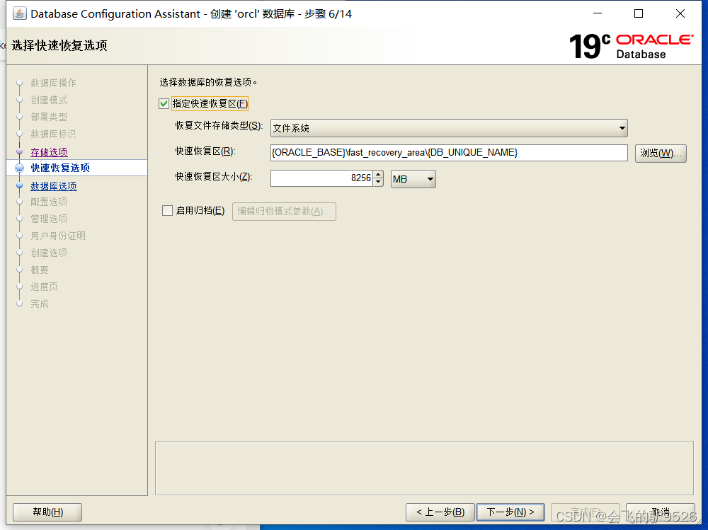Click the 配置选项 step in sidebar
708x530 pixels.
pyautogui.click(x=48, y=202)
